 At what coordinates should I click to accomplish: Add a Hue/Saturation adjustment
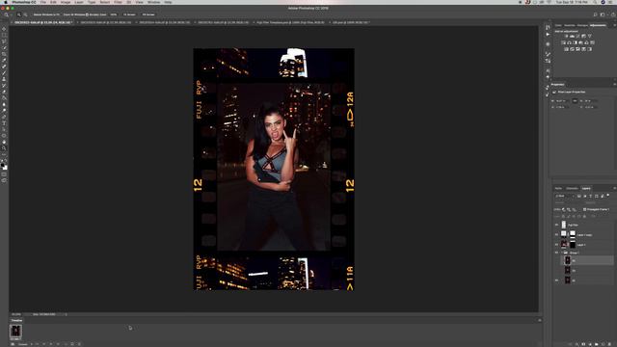point(563,42)
